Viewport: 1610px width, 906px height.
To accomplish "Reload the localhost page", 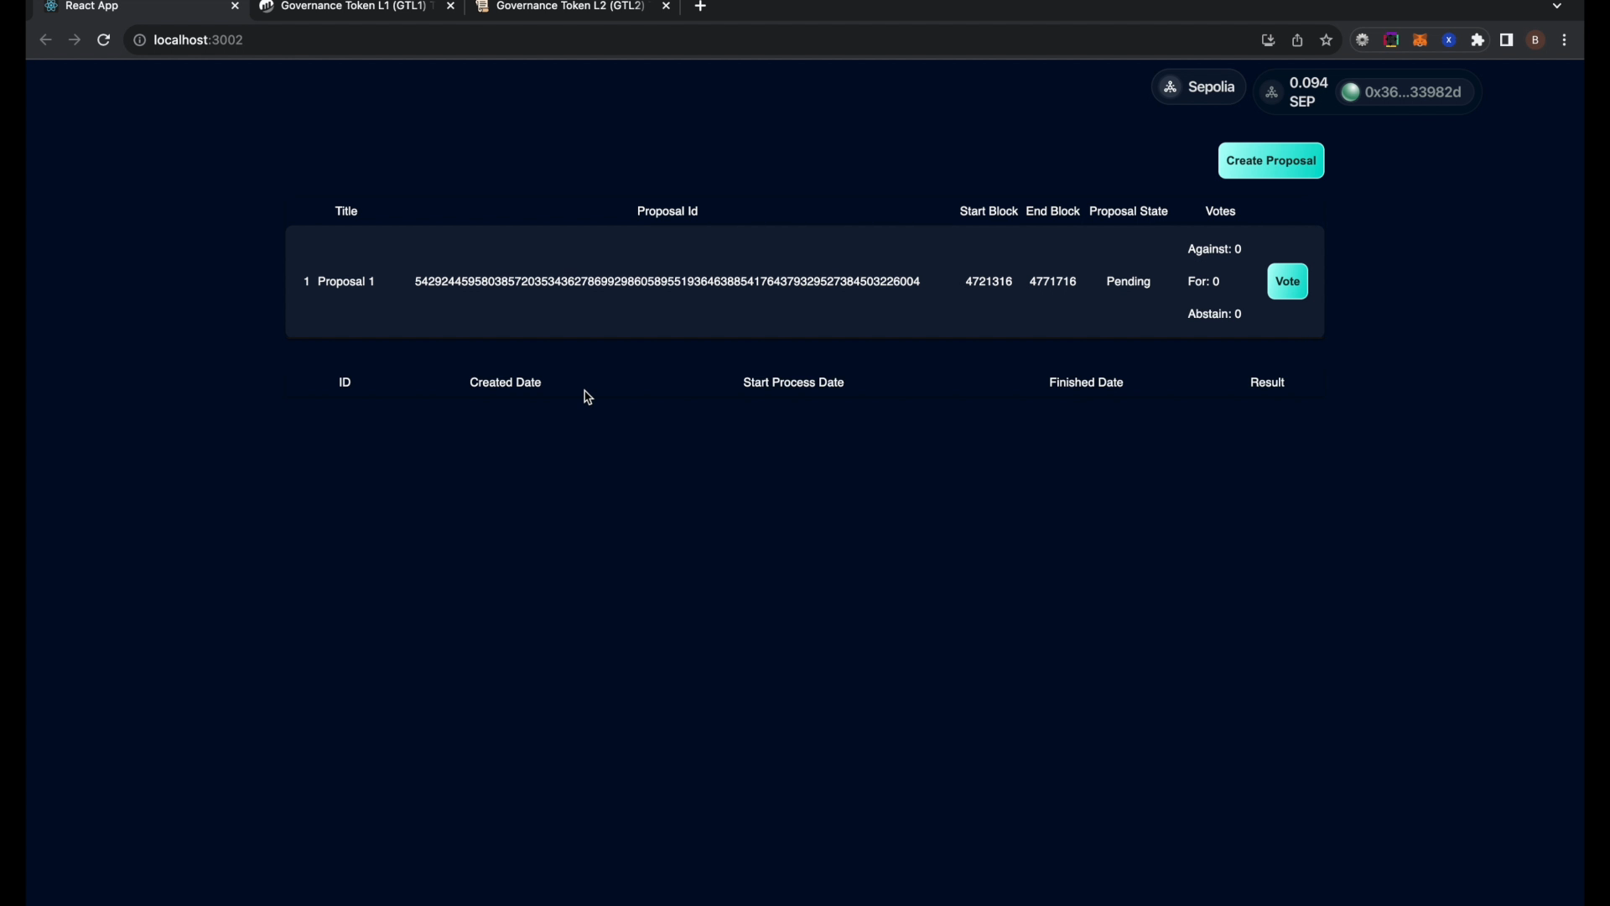I will point(103,40).
